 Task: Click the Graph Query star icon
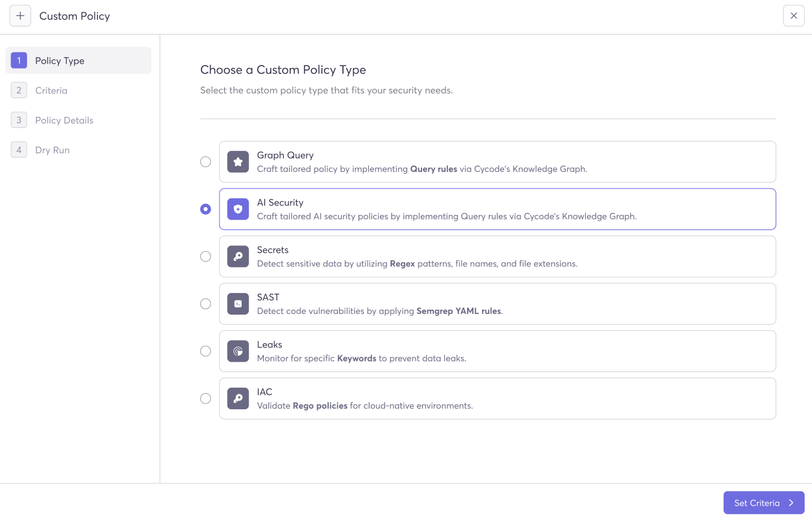coord(238,161)
